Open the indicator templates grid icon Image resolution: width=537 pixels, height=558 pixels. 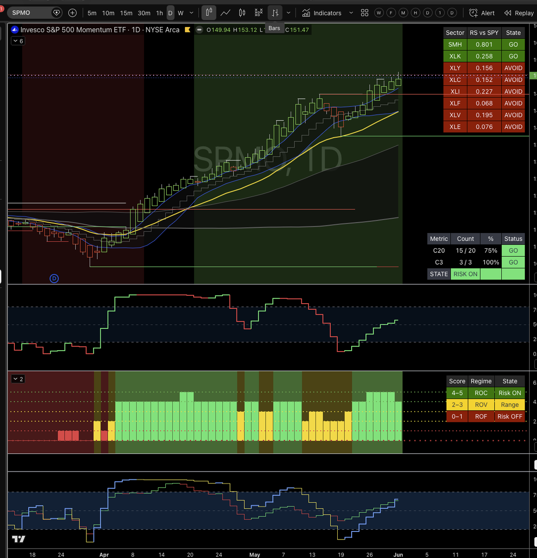click(x=365, y=13)
